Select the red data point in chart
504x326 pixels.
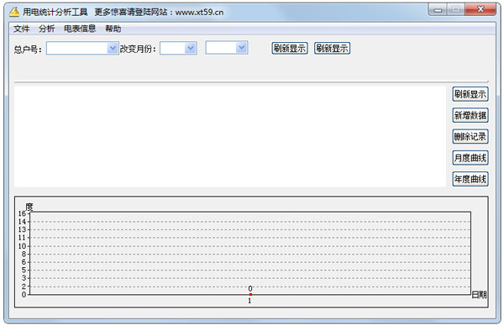[250, 294]
